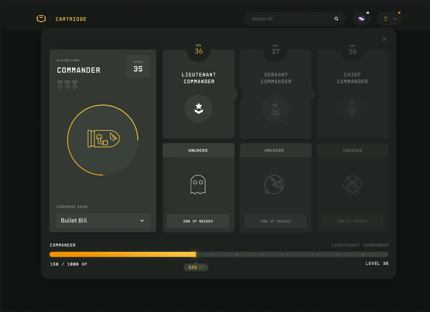Expand the top-right account menu dropdown
This screenshot has width=430, height=312.
coord(389,19)
